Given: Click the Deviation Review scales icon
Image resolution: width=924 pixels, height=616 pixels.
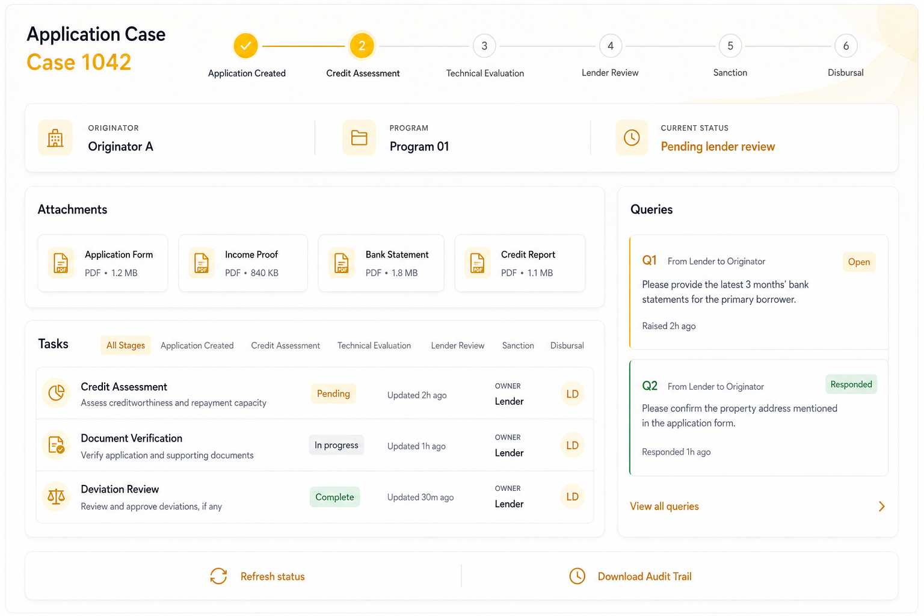Looking at the screenshot, I should (x=57, y=496).
